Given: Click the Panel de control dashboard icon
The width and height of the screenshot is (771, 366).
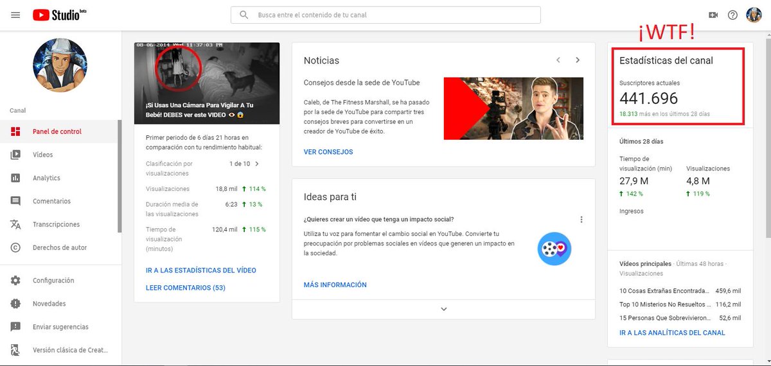Looking at the screenshot, I should tap(15, 131).
